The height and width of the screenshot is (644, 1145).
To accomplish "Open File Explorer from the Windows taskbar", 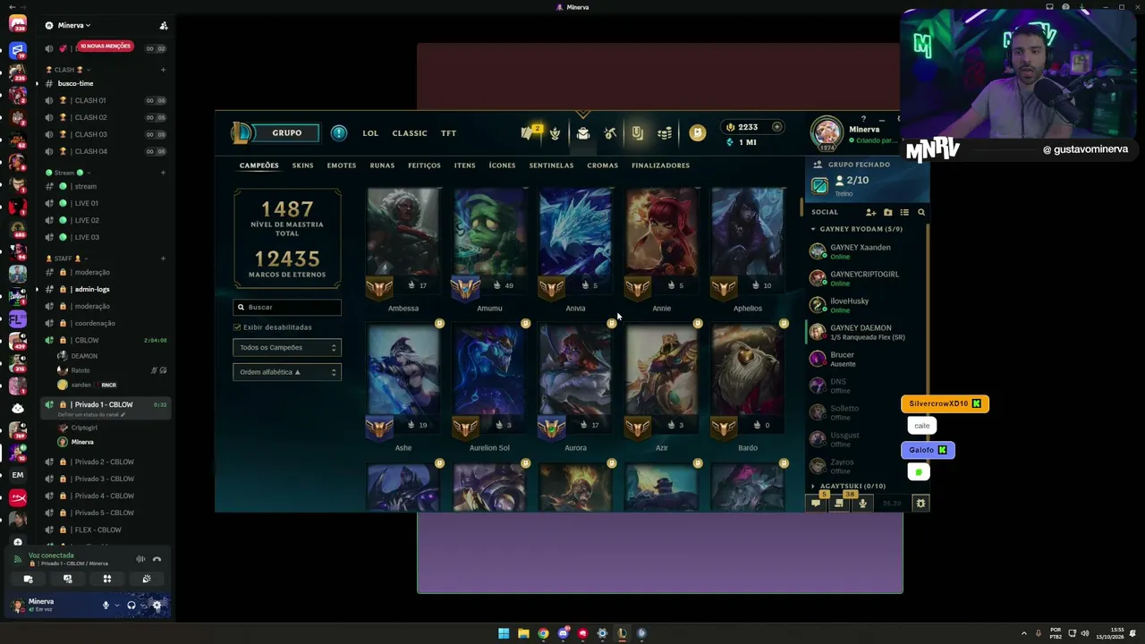I will click(523, 633).
